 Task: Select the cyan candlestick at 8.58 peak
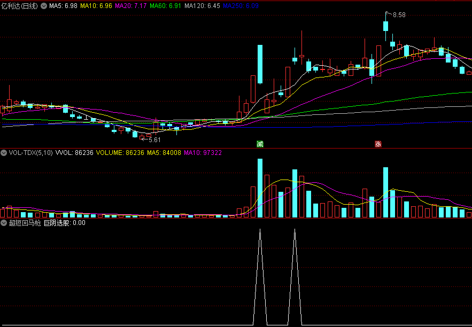click(x=385, y=26)
